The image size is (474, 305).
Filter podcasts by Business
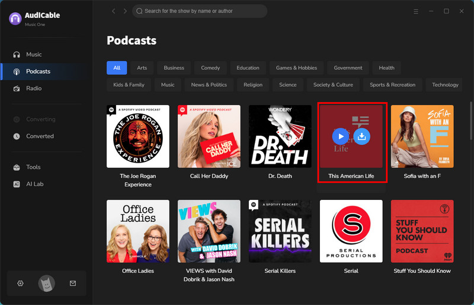pos(174,68)
